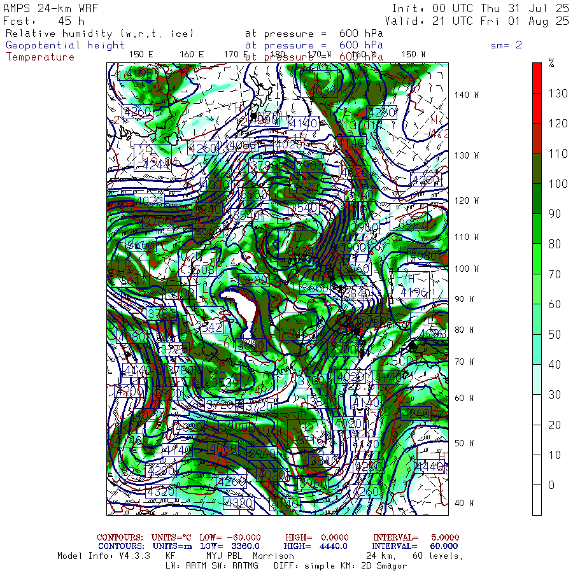Screen dimensions: 573x573
Task: Click the legend color band between 40 and 50
Action: [537, 349]
